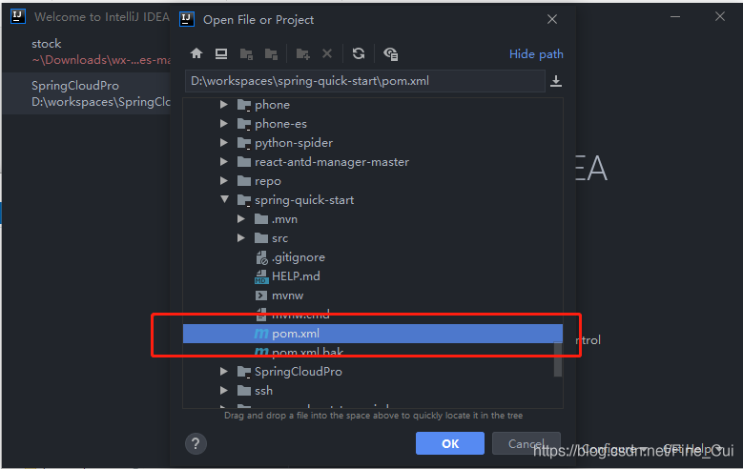The width and height of the screenshot is (743, 469).
Task: Delete selected item with the X icon
Action: pyautogui.click(x=327, y=53)
